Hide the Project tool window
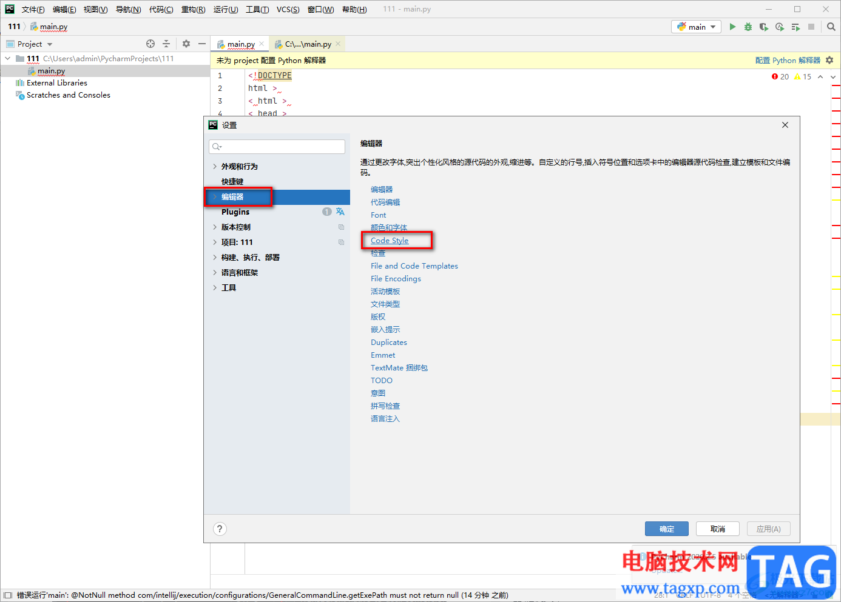 point(202,44)
